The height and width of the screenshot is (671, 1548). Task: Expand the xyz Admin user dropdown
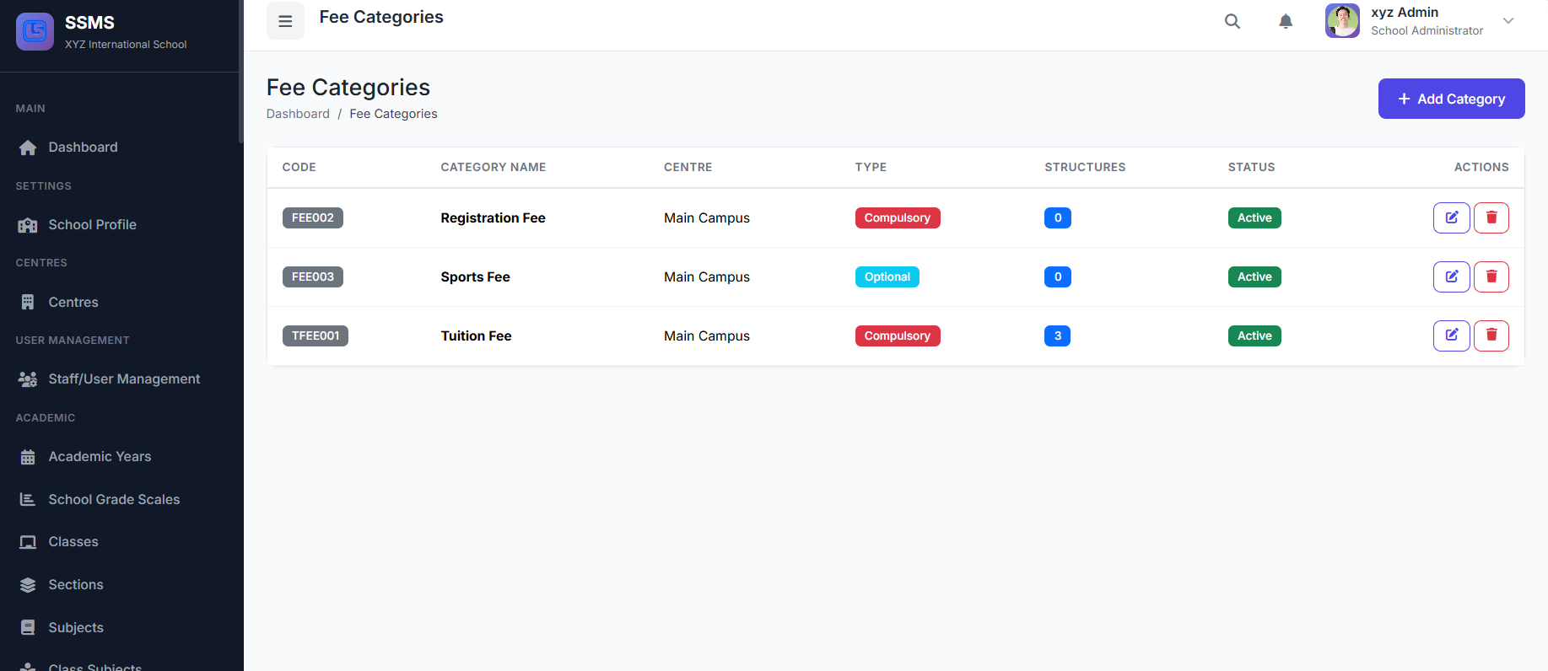1508,21
